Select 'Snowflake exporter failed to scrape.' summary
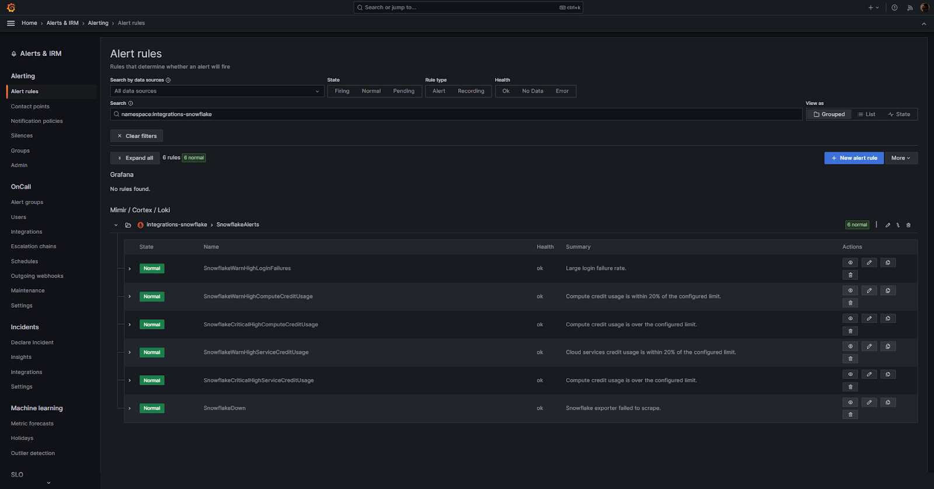This screenshot has width=934, height=489. coord(614,409)
